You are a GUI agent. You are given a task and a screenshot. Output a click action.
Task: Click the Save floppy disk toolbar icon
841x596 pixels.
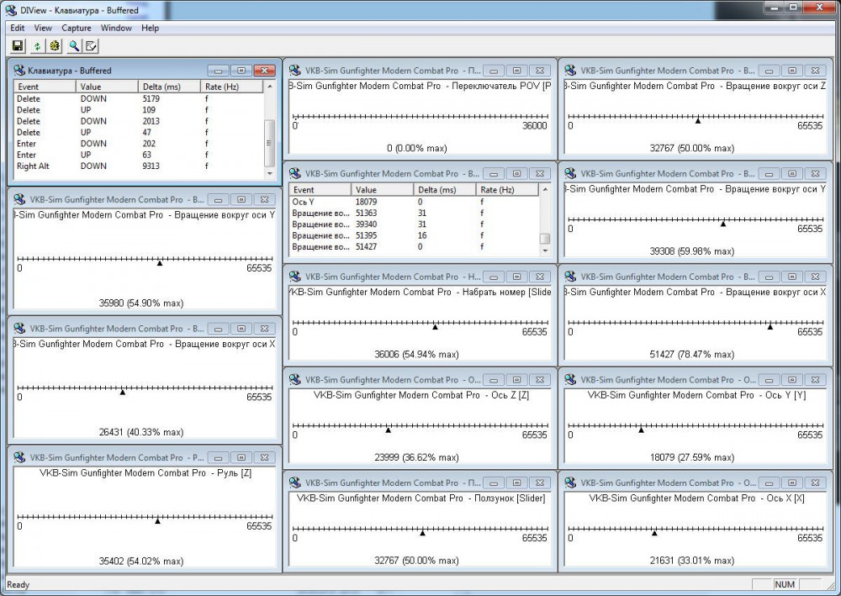[18, 45]
